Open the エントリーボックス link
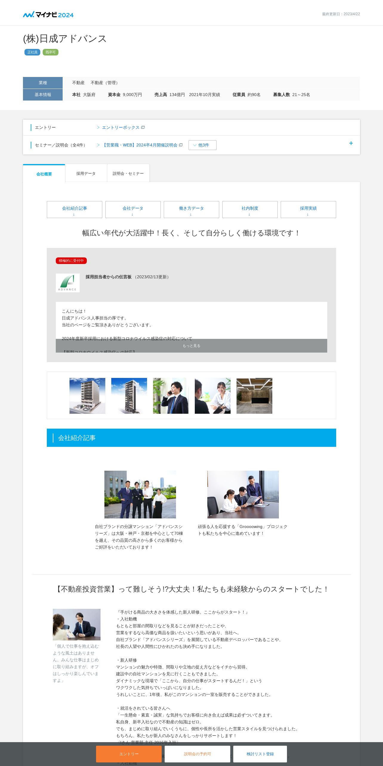The height and width of the screenshot is (766, 383). click(121, 127)
